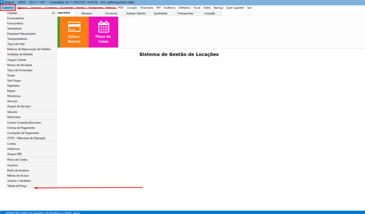This screenshot has width=365, height=214.
Task: Select Clientes from the Cadastros menu
Action: (12, 13)
